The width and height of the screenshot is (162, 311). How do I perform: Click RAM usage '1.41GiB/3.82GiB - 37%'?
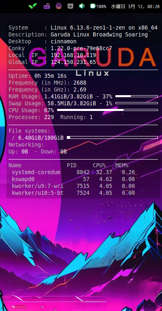78,97
